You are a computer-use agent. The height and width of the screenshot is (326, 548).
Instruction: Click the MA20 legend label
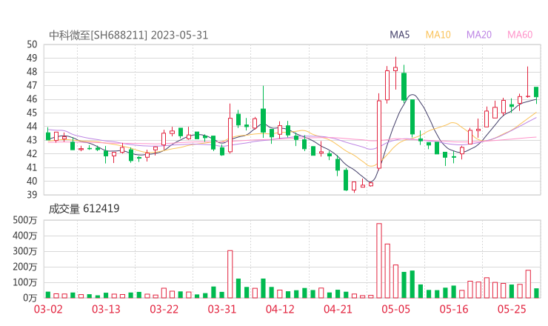point(479,35)
